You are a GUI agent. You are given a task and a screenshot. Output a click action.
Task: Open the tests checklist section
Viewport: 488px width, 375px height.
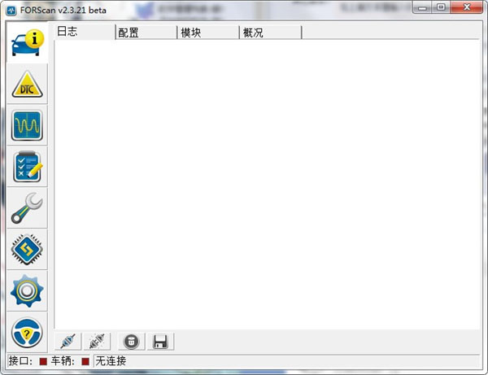[x=27, y=167]
